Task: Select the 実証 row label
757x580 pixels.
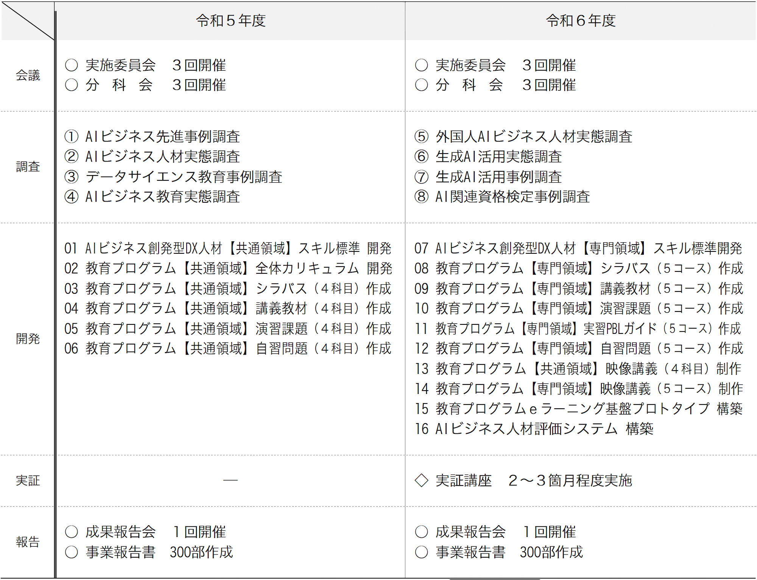Action: (x=28, y=481)
